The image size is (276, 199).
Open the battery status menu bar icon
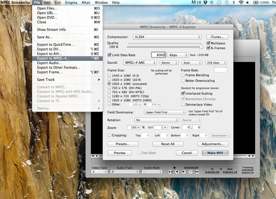point(261,2)
